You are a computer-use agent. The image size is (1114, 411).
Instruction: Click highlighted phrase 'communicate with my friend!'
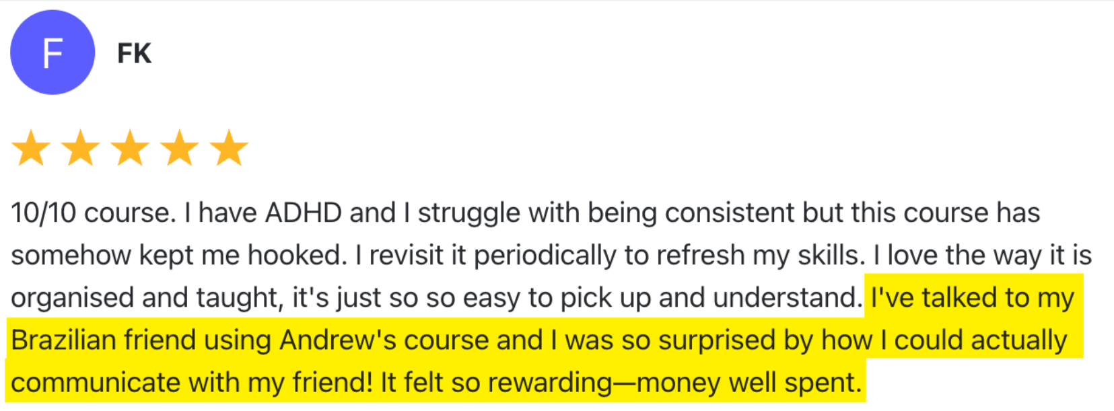pyautogui.click(x=192, y=383)
